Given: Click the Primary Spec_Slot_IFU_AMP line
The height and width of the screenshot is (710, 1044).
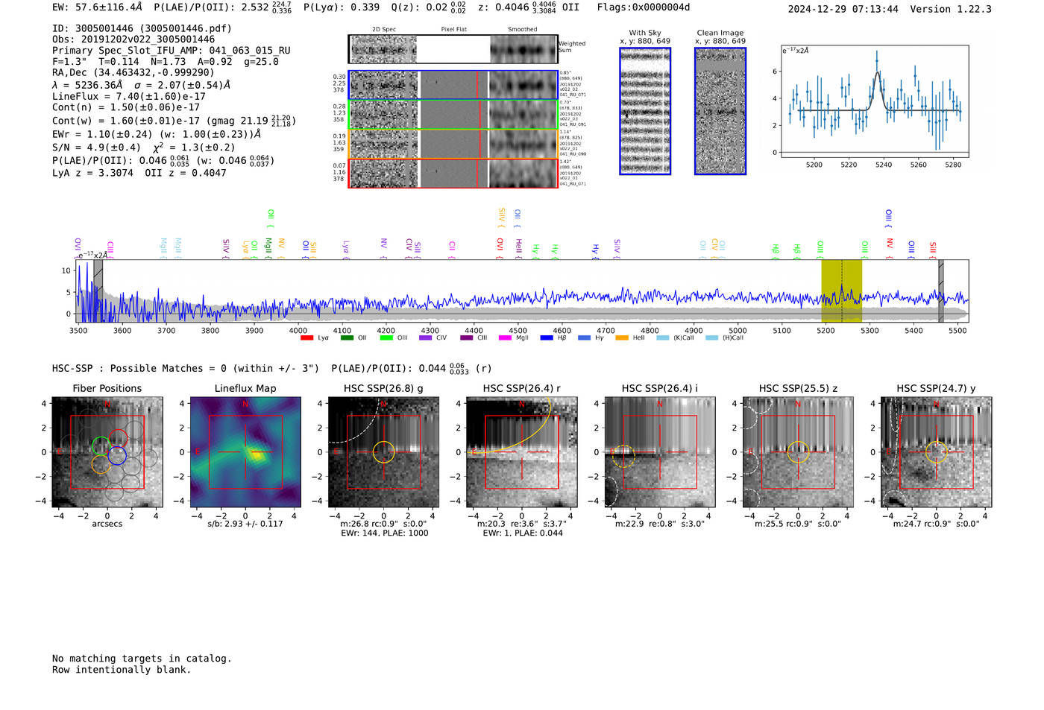Looking at the screenshot, I should [172, 51].
